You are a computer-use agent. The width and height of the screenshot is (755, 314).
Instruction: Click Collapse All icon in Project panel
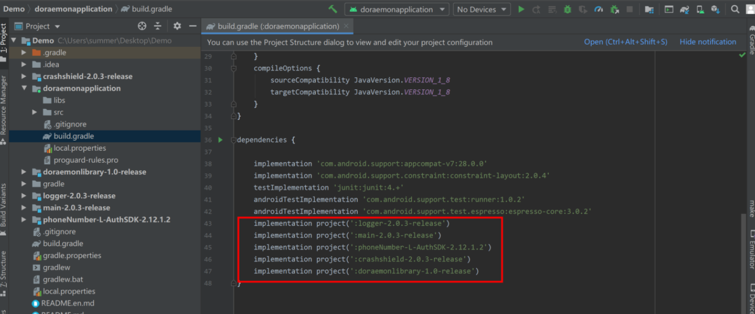(158, 26)
